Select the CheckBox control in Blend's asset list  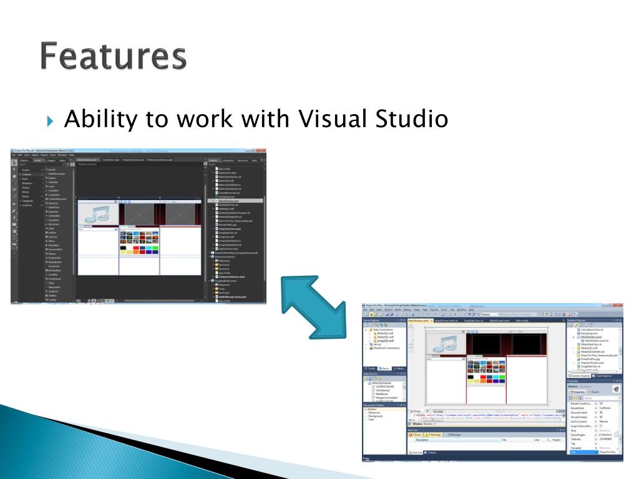click(x=54, y=191)
